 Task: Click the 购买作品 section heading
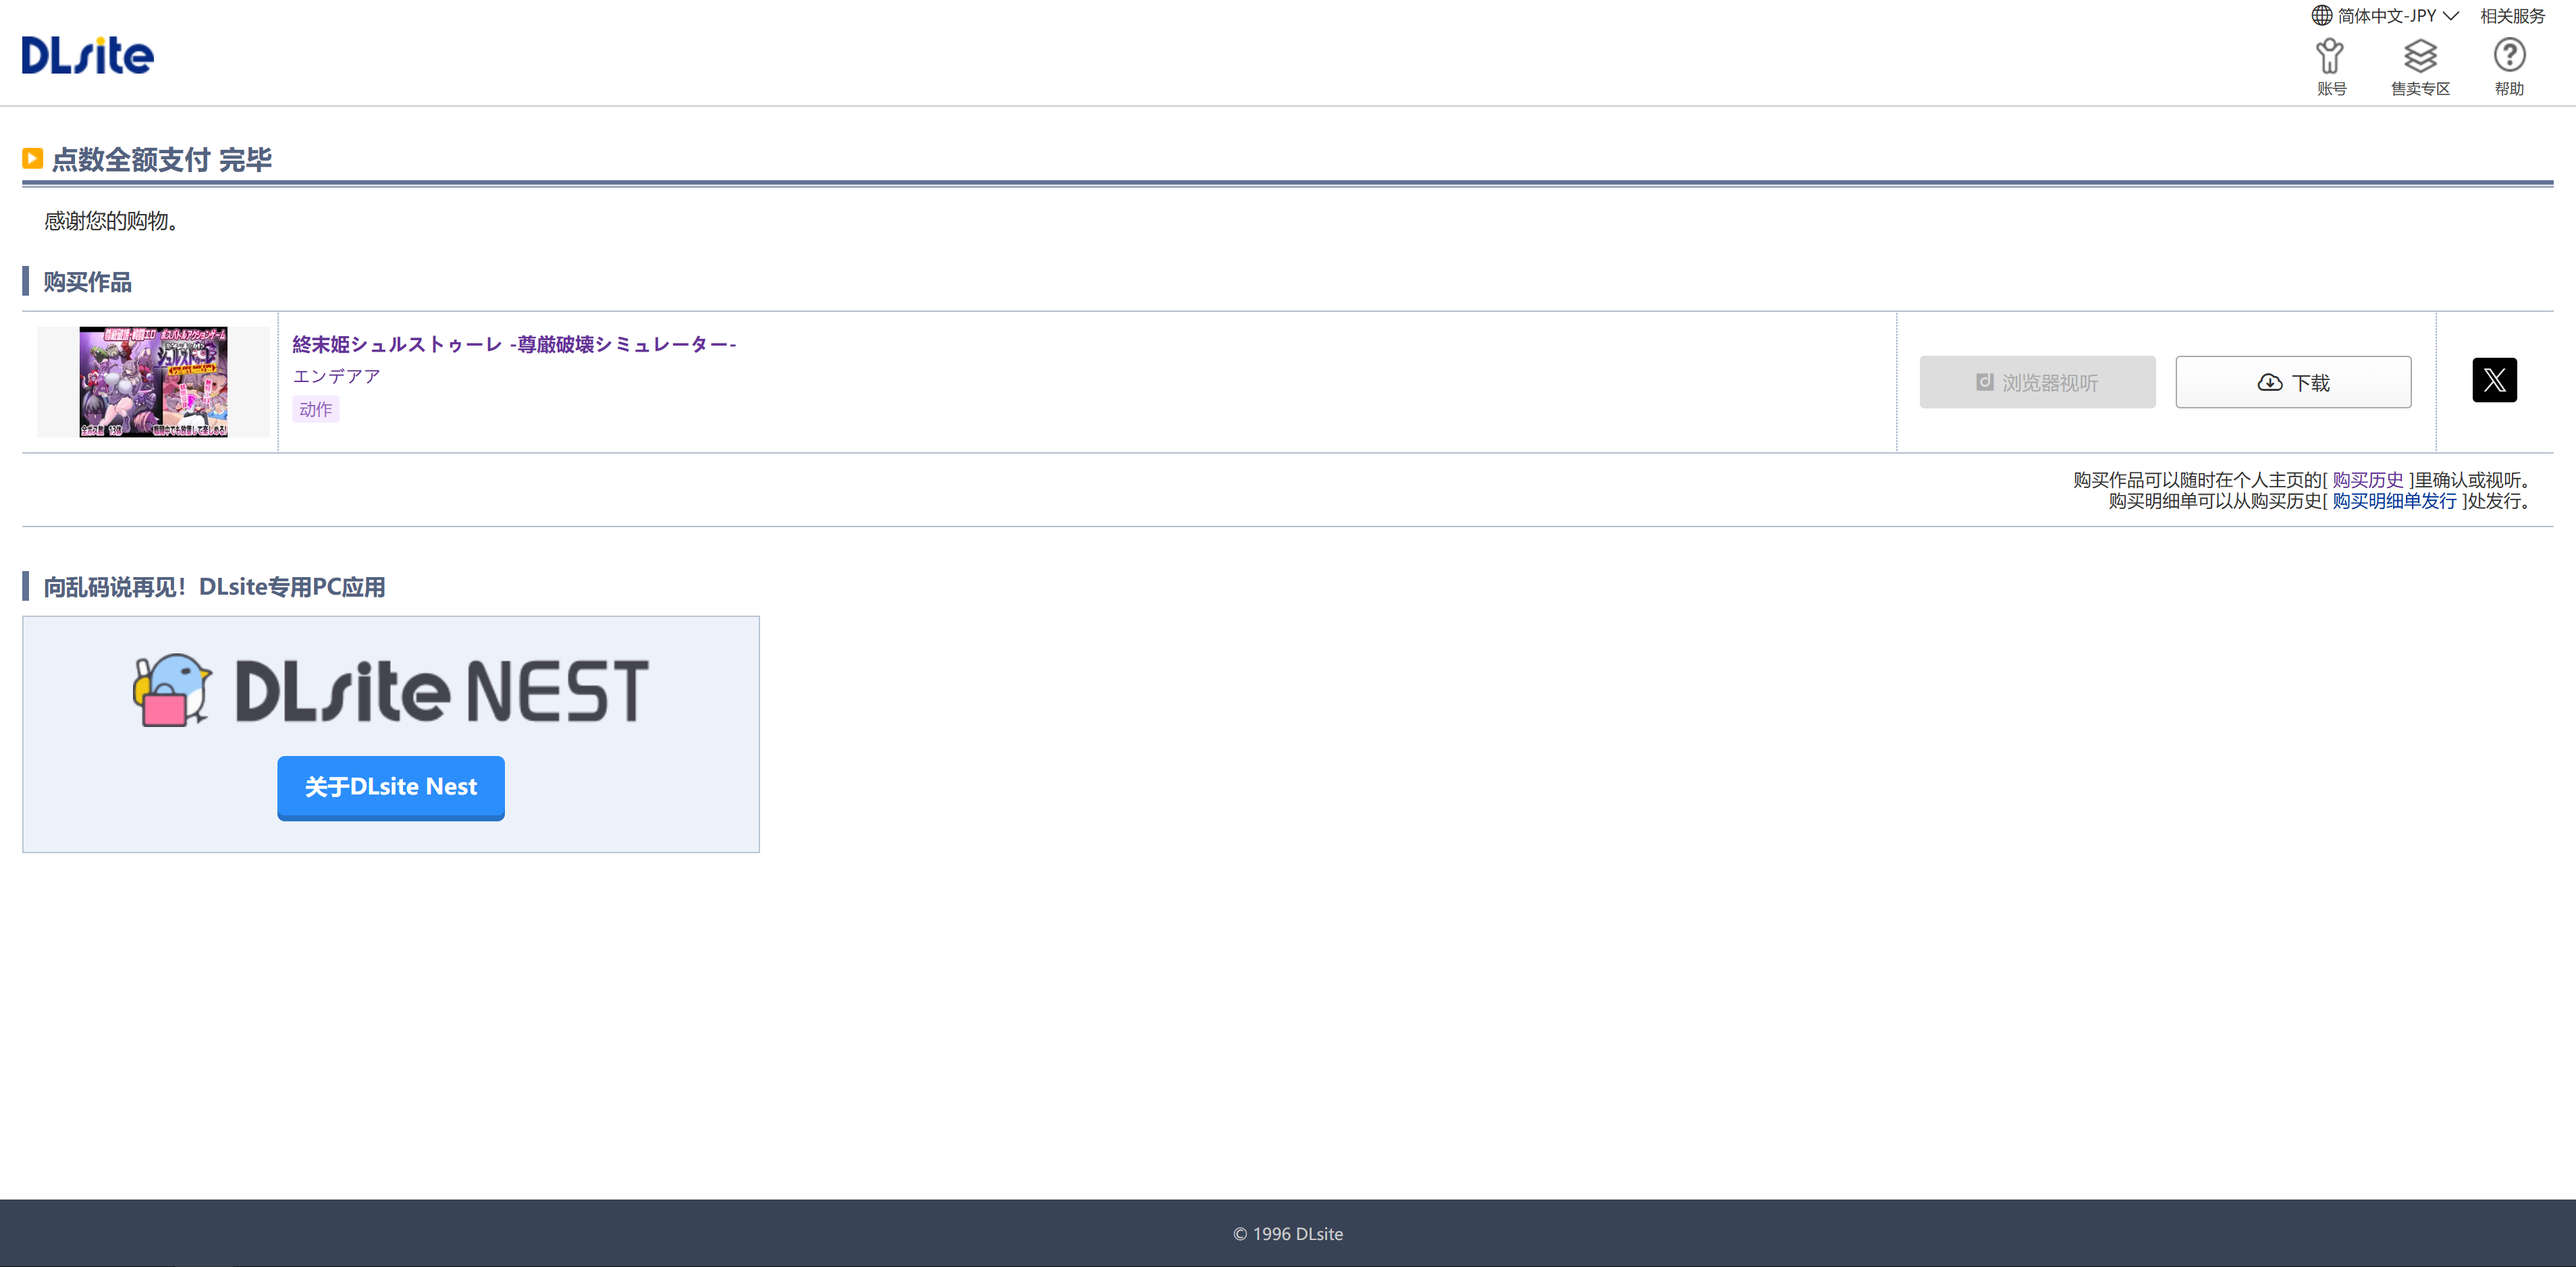tap(87, 282)
